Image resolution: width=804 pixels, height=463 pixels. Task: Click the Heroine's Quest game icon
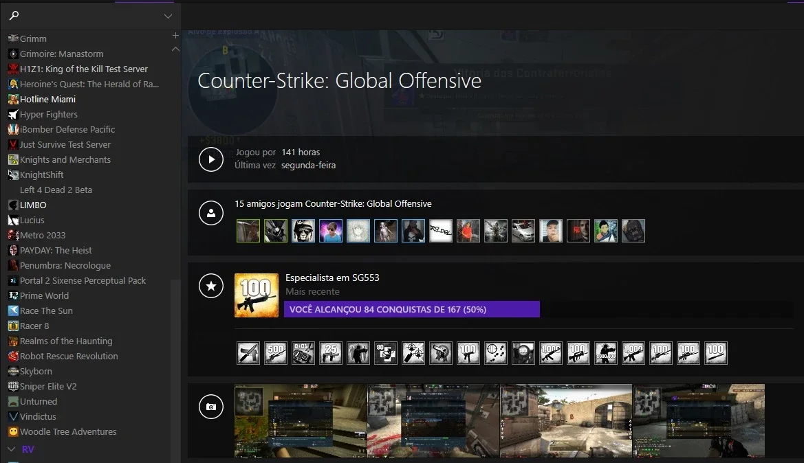13,84
